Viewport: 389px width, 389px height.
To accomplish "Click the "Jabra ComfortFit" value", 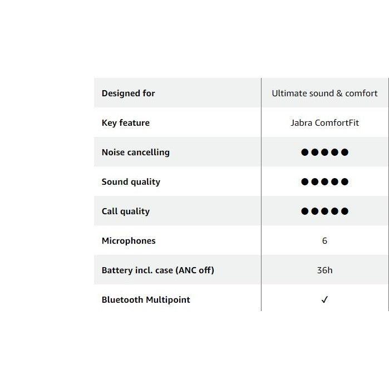I will (324, 122).
